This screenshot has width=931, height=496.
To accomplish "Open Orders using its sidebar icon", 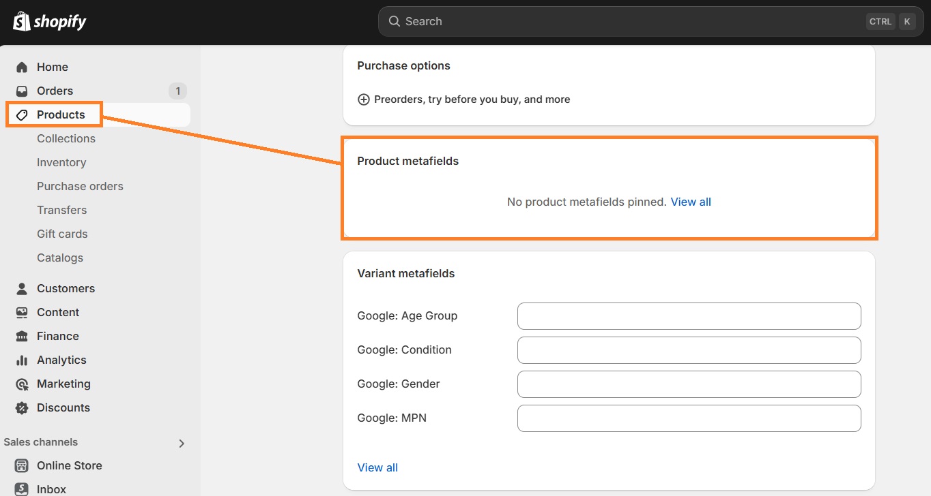I will [x=23, y=91].
